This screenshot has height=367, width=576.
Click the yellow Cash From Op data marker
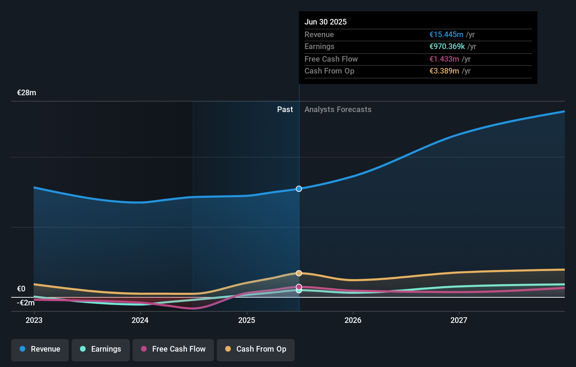click(x=299, y=273)
